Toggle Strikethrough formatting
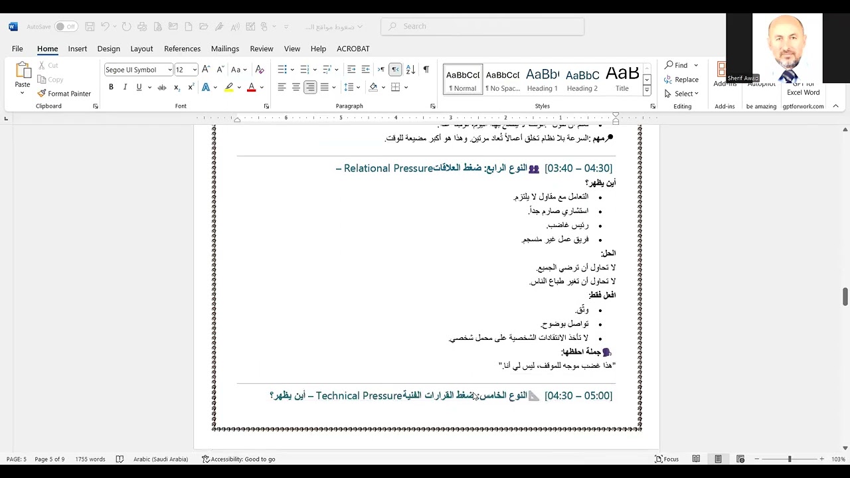This screenshot has height=478, width=850. click(x=162, y=87)
